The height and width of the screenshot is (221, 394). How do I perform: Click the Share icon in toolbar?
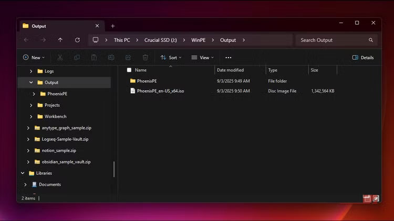(128, 58)
